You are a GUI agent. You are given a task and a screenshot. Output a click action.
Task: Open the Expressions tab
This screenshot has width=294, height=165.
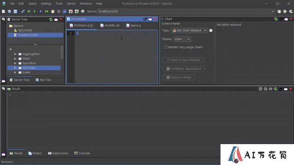[58, 153]
